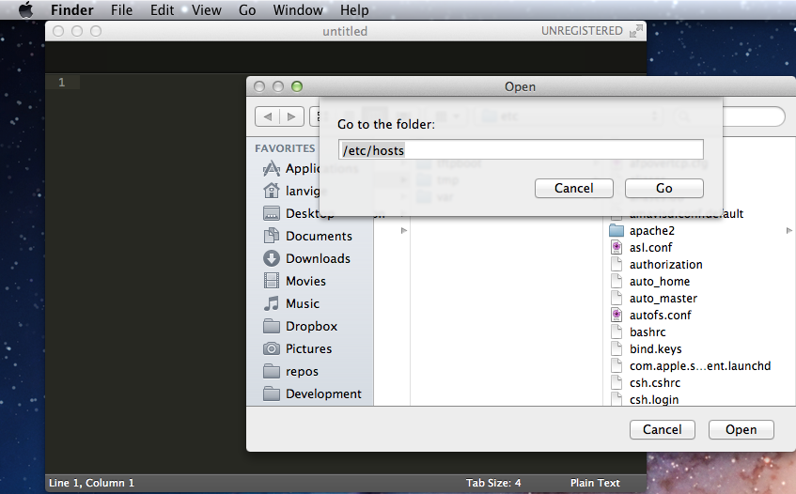The image size is (796, 494).
Task: Open the Edit menu
Action: coord(162,10)
